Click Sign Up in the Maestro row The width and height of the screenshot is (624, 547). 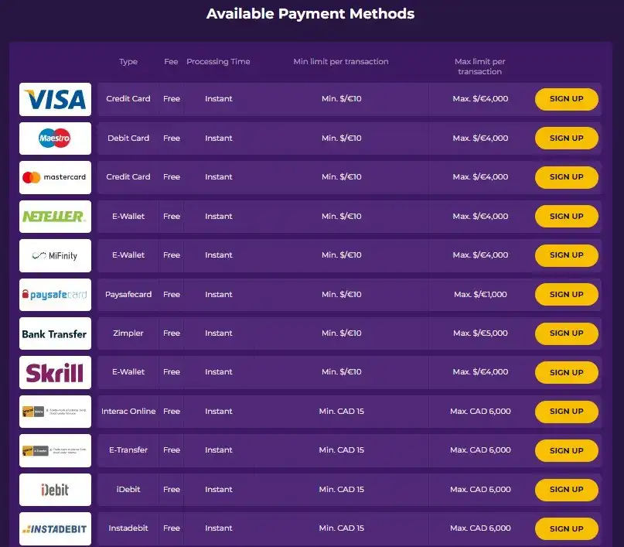[x=566, y=138]
